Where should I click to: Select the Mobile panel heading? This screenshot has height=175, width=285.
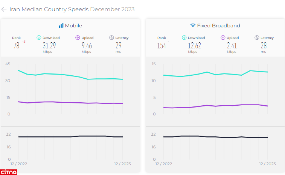pyautogui.click(x=73, y=25)
